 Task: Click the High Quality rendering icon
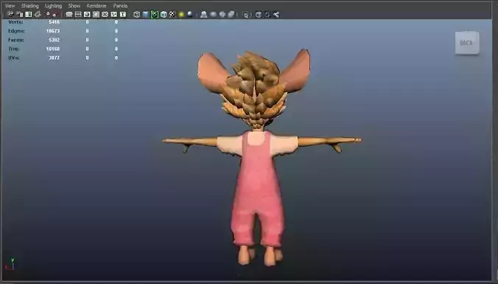click(204, 14)
